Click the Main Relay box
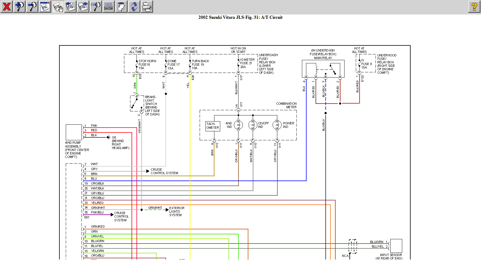 pyautogui.click(x=323, y=69)
